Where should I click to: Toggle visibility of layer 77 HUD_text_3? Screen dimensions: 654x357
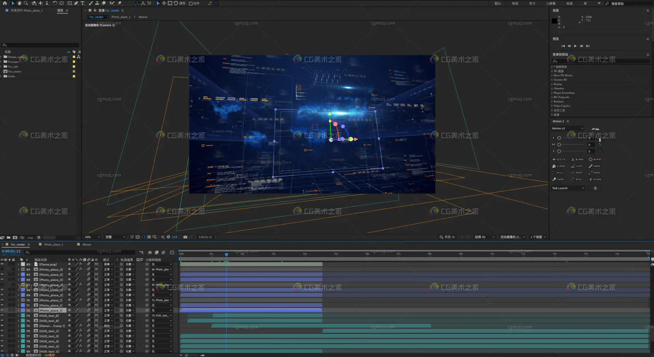pos(2,336)
